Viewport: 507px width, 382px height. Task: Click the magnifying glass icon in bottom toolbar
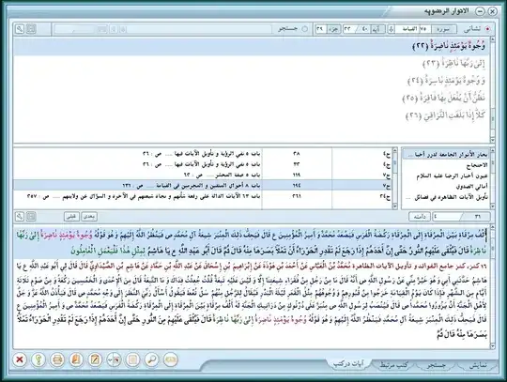point(152,359)
